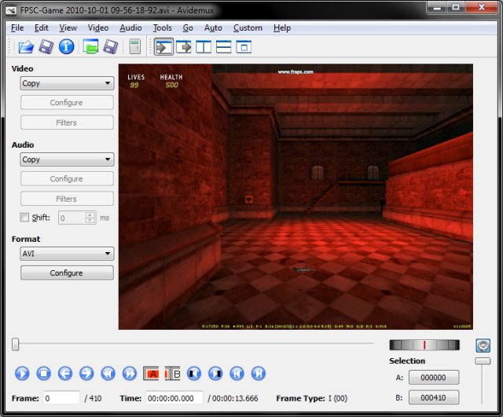The image size is (503, 417).
Task: Open the Help menu
Action: 282,28
